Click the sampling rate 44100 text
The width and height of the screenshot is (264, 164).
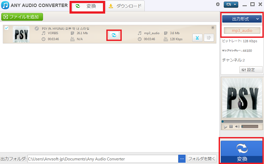coord(237,50)
